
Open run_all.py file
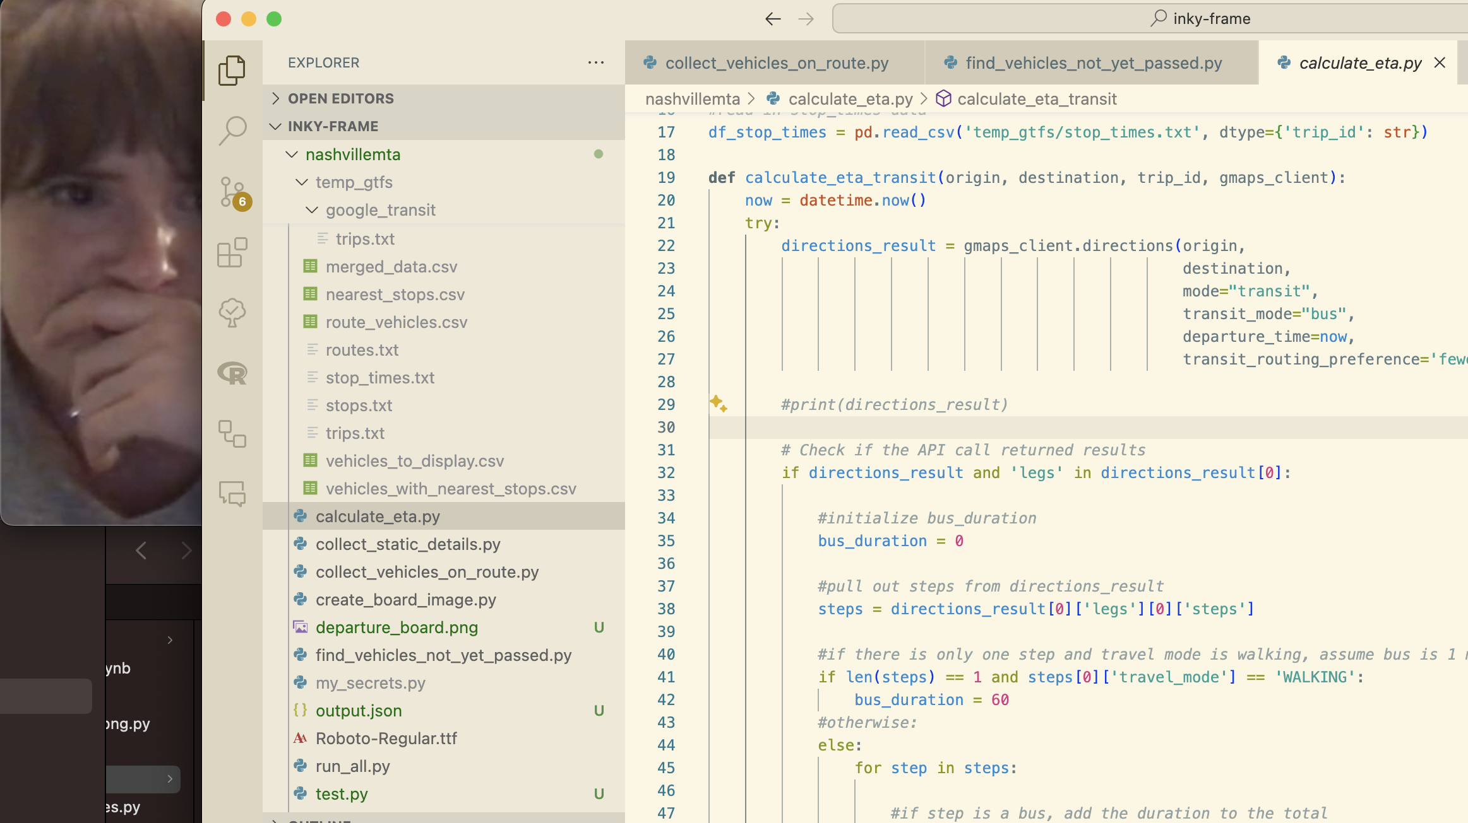click(x=443, y=766)
